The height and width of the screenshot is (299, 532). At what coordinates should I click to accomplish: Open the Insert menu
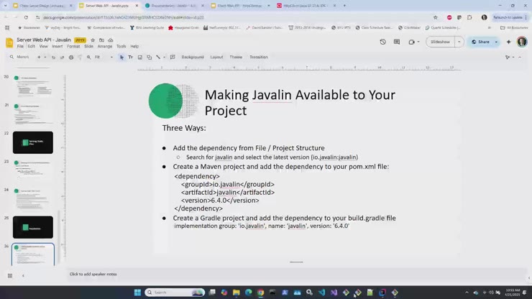click(x=57, y=46)
